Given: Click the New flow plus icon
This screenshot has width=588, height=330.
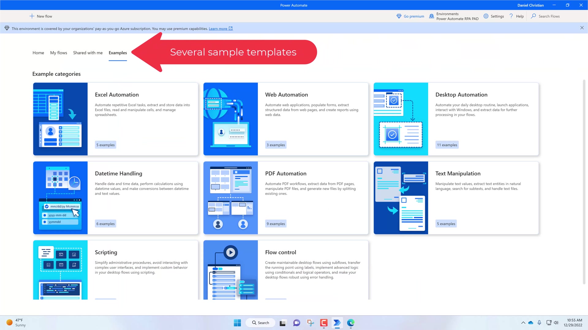Looking at the screenshot, I should pyautogui.click(x=32, y=16).
